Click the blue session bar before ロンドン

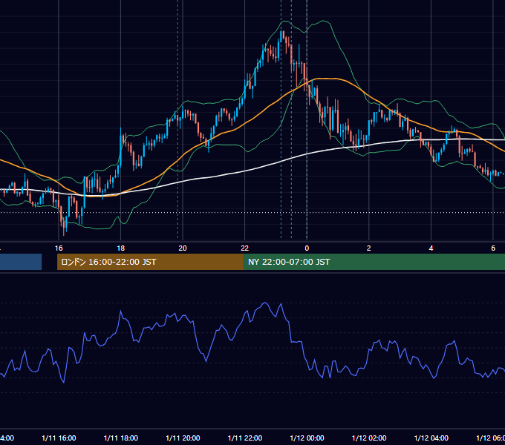pyautogui.click(x=21, y=262)
